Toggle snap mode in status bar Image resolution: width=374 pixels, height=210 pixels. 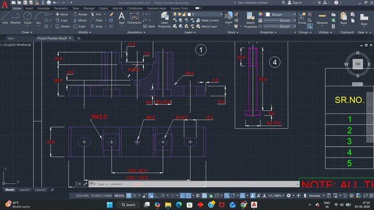[x=134, y=196]
